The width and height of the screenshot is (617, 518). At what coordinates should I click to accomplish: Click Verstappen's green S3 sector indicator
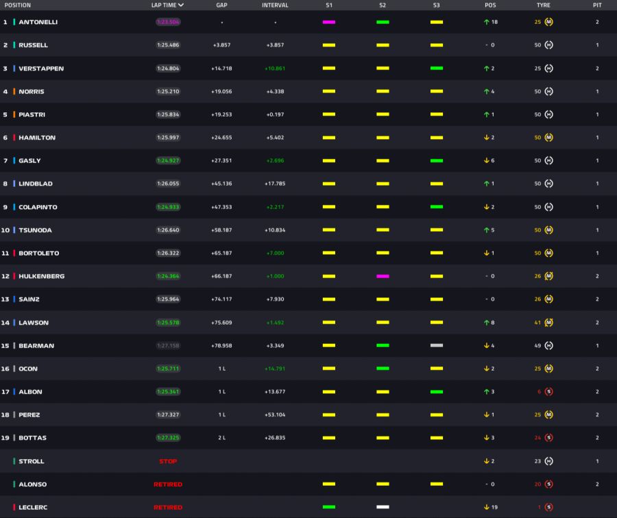point(437,69)
